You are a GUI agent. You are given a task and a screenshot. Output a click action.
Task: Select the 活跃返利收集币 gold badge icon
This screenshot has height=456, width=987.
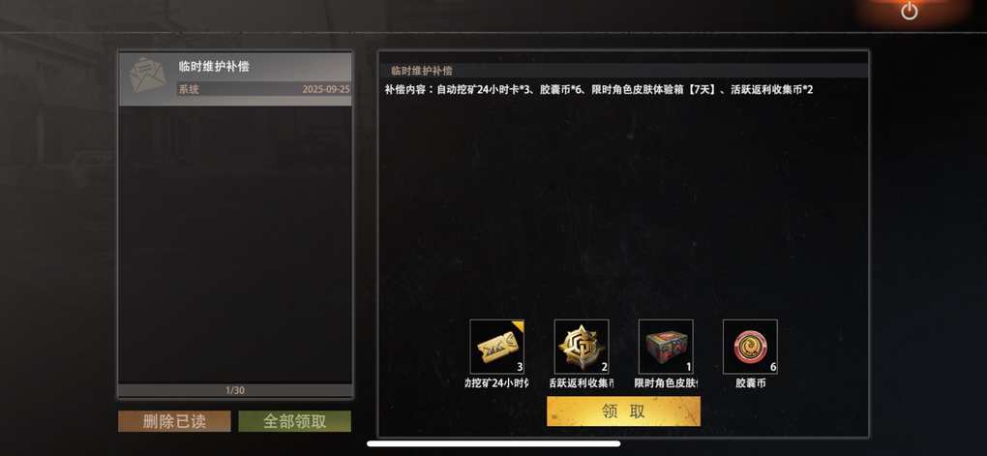(581, 347)
